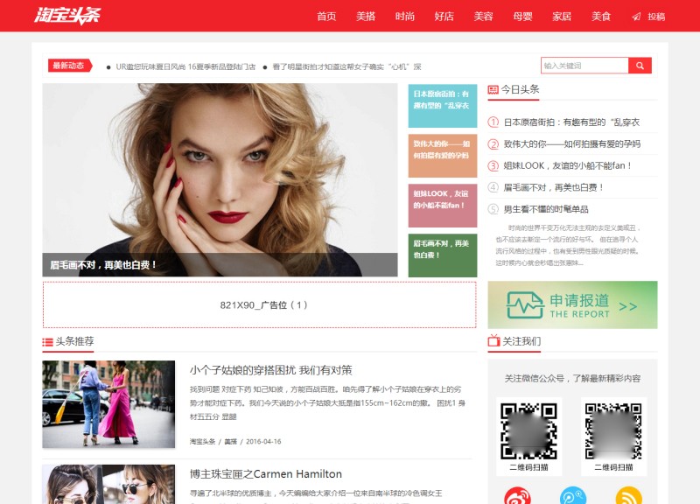700x504 pixels.
Task: Open the UR邀您玩味夏日风尚 news ticker link
Action: (x=185, y=66)
